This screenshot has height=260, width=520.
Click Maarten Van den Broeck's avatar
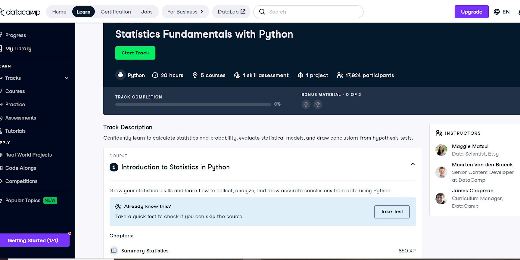click(x=441, y=172)
